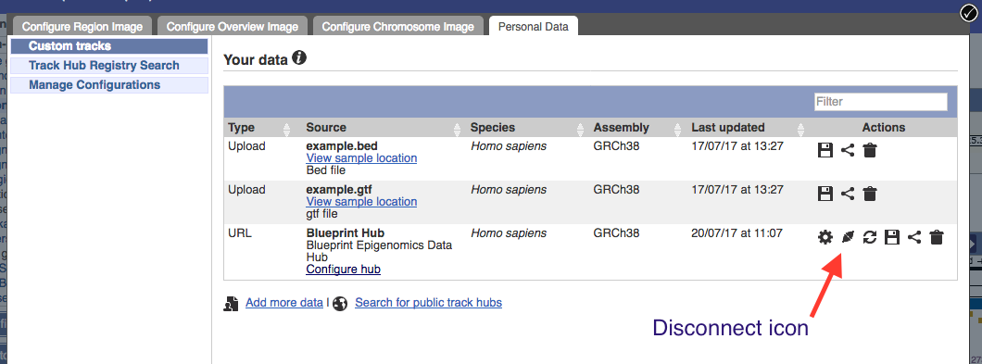Delete the example.gtf upload
Viewport: 982px width, 364px height.
pyautogui.click(x=869, y=194)
